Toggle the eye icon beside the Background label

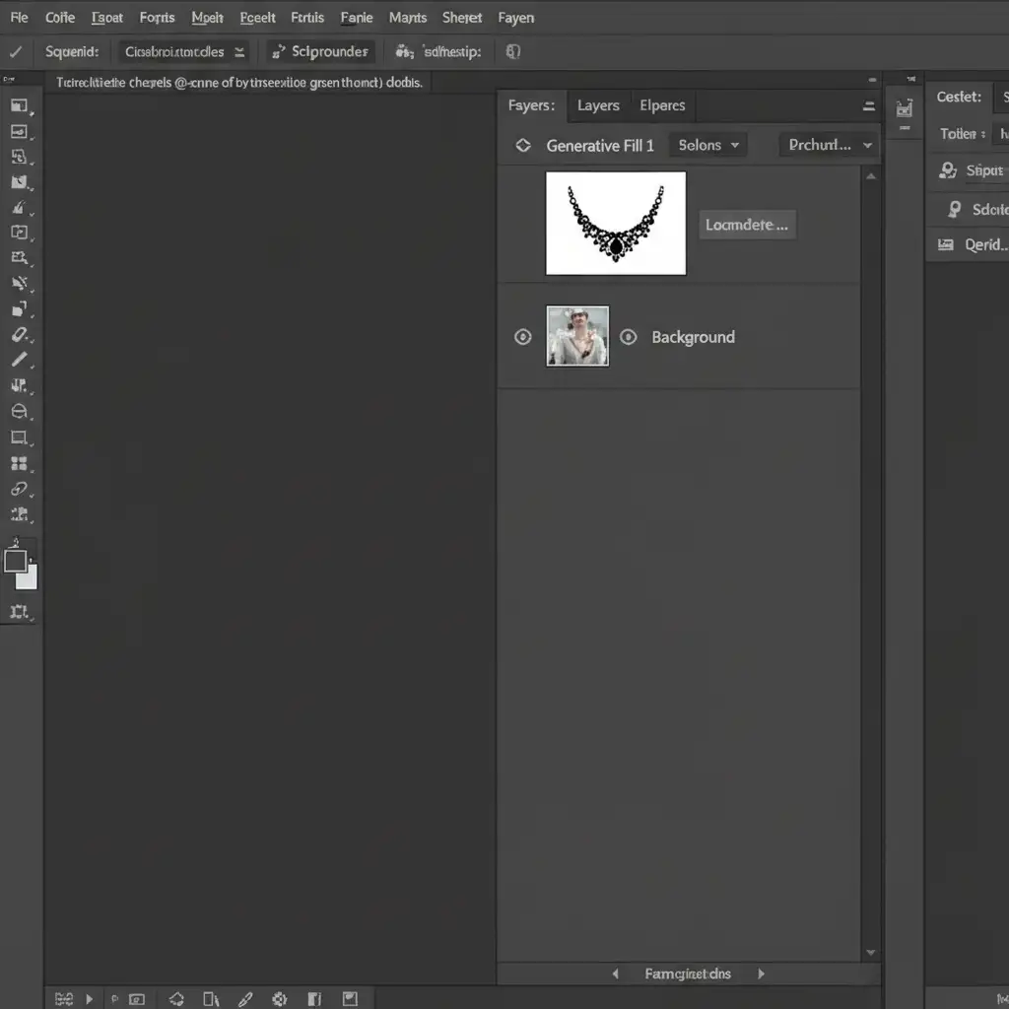click(628, 337)
